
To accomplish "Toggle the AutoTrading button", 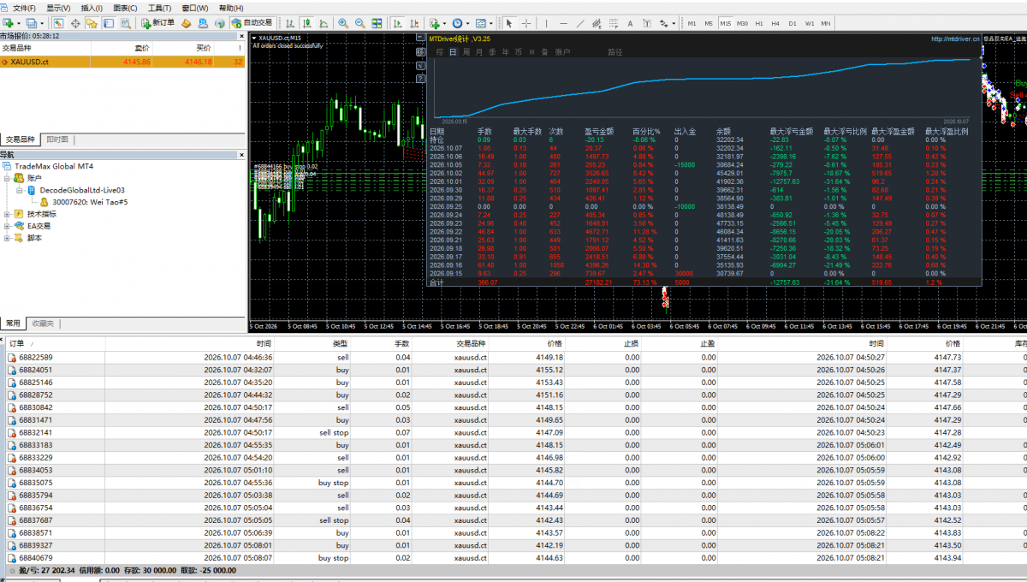I will (x=252, y=23).
